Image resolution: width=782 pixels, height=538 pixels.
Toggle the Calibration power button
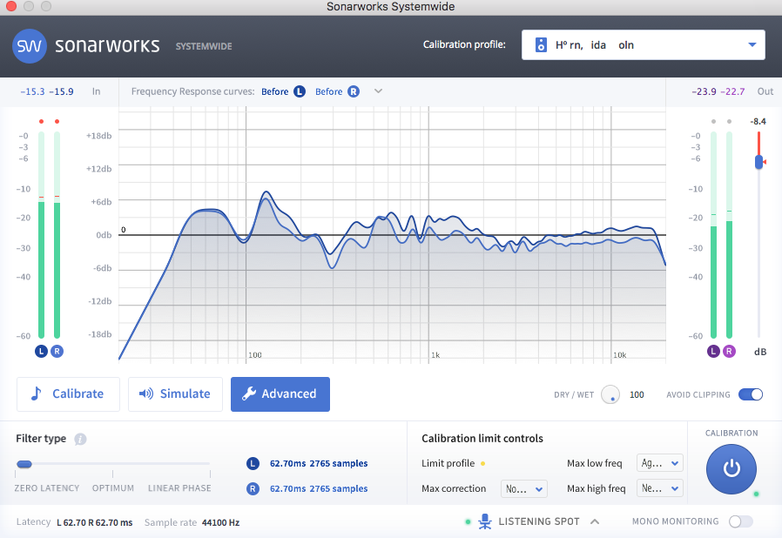(731, 469)
